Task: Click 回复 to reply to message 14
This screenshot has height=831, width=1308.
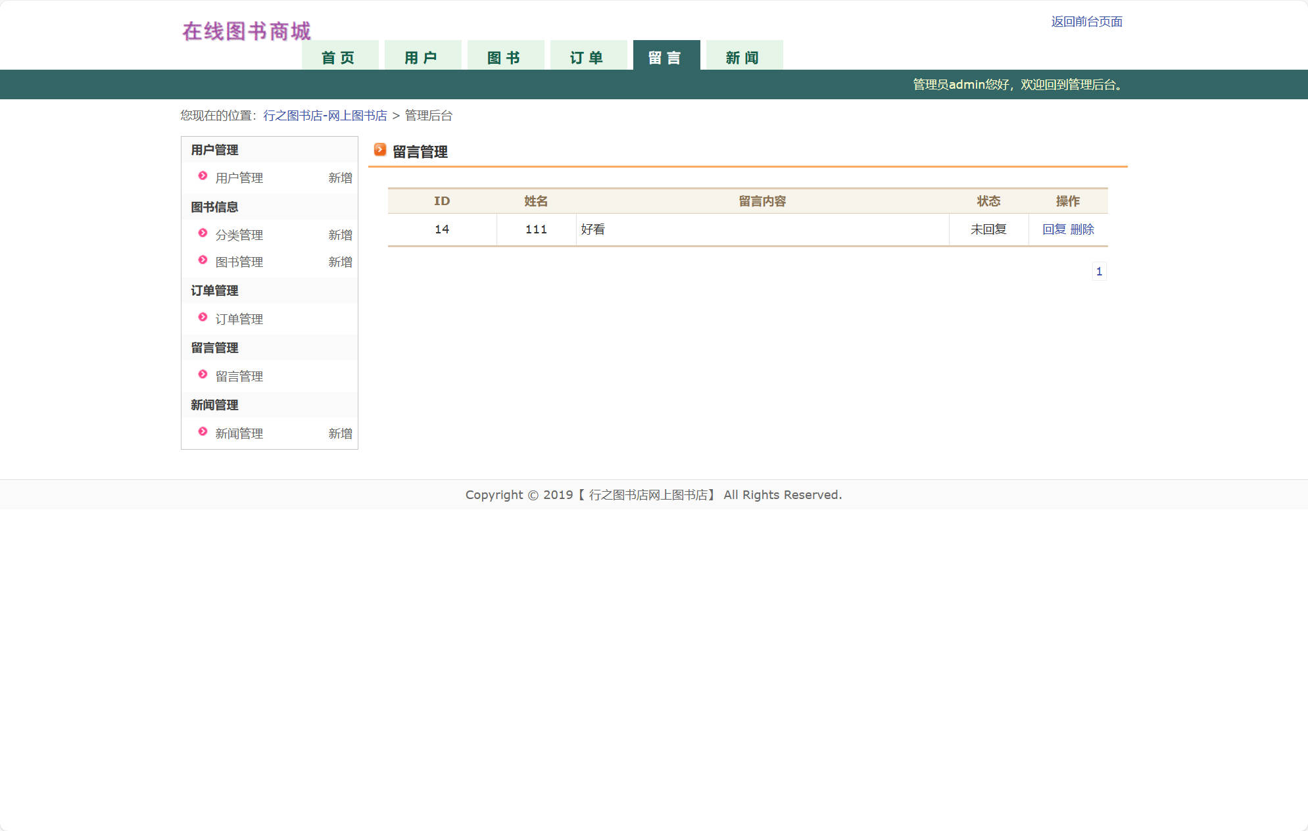Action: click(1054, 229)
